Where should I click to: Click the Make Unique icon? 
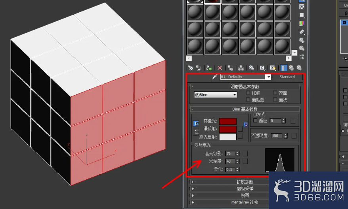(x=241, y=68)
